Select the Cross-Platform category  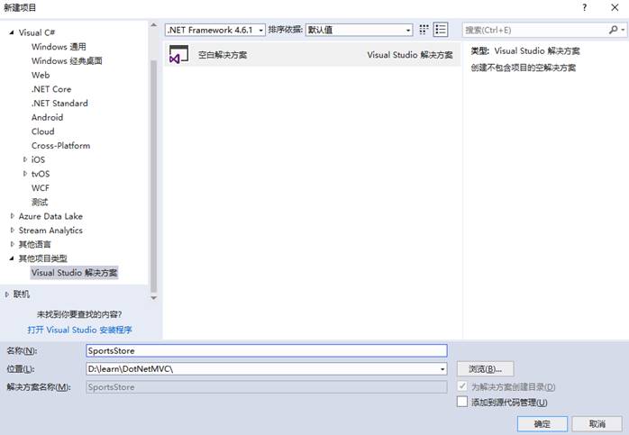(x=60, y=146)
